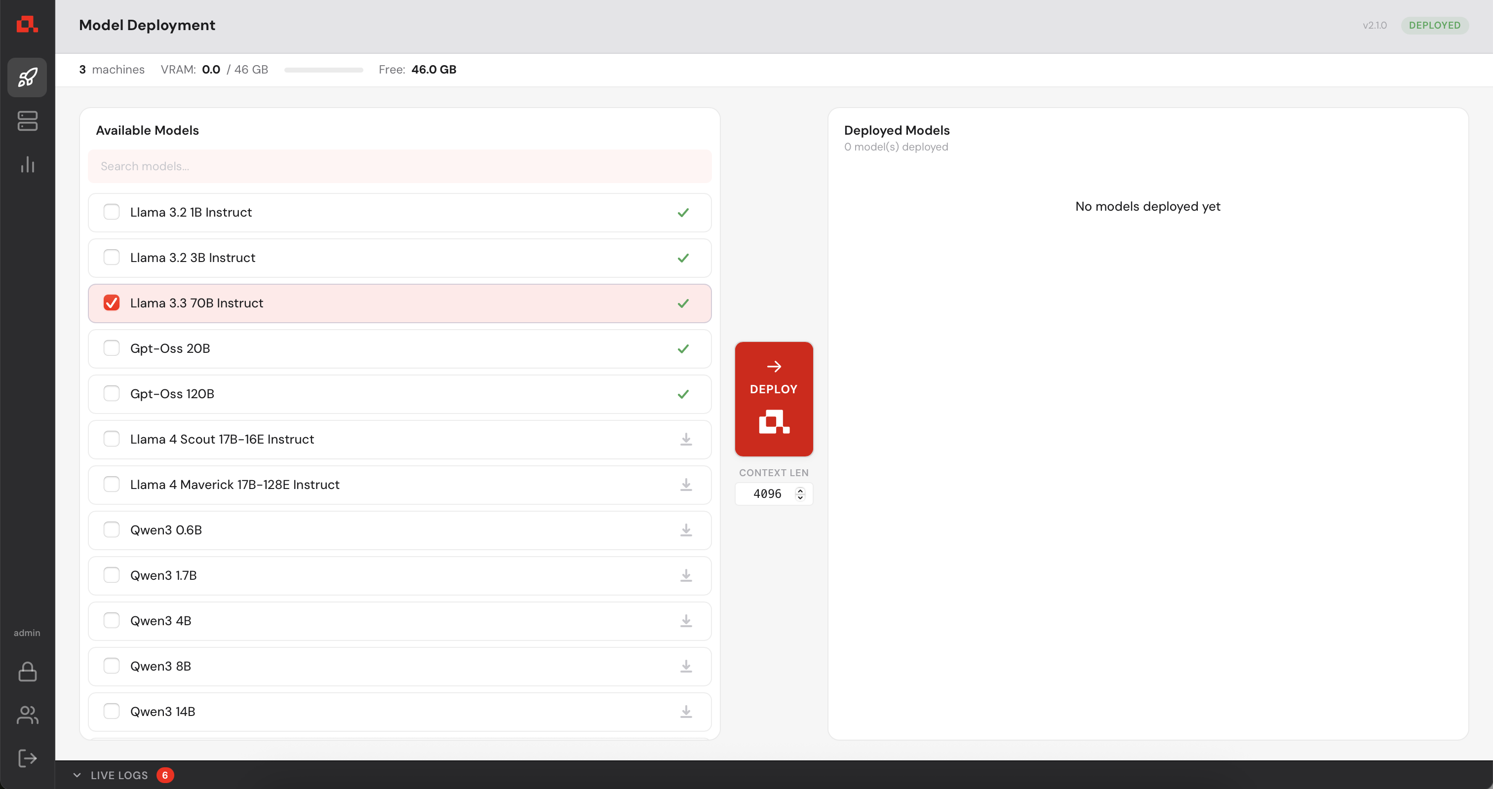Download the Llama 4 Scout model
This screenshot has width=1493, height=789.
[686, 439]
